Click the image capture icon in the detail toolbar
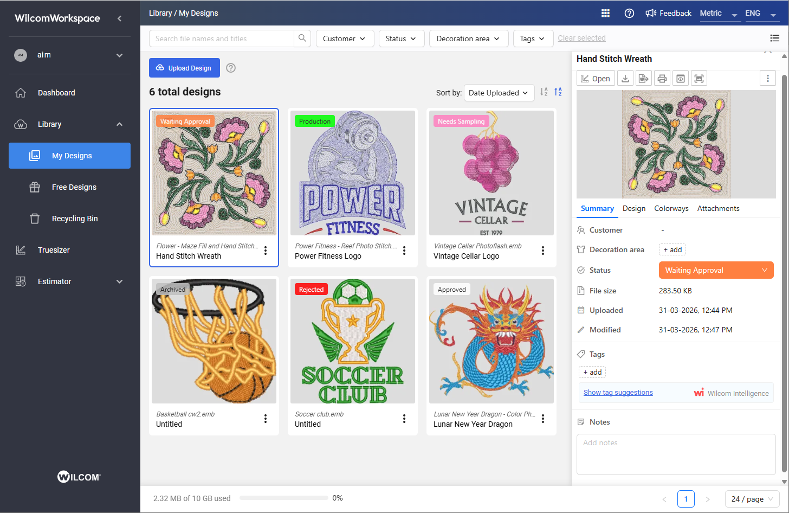 point(699,79)
